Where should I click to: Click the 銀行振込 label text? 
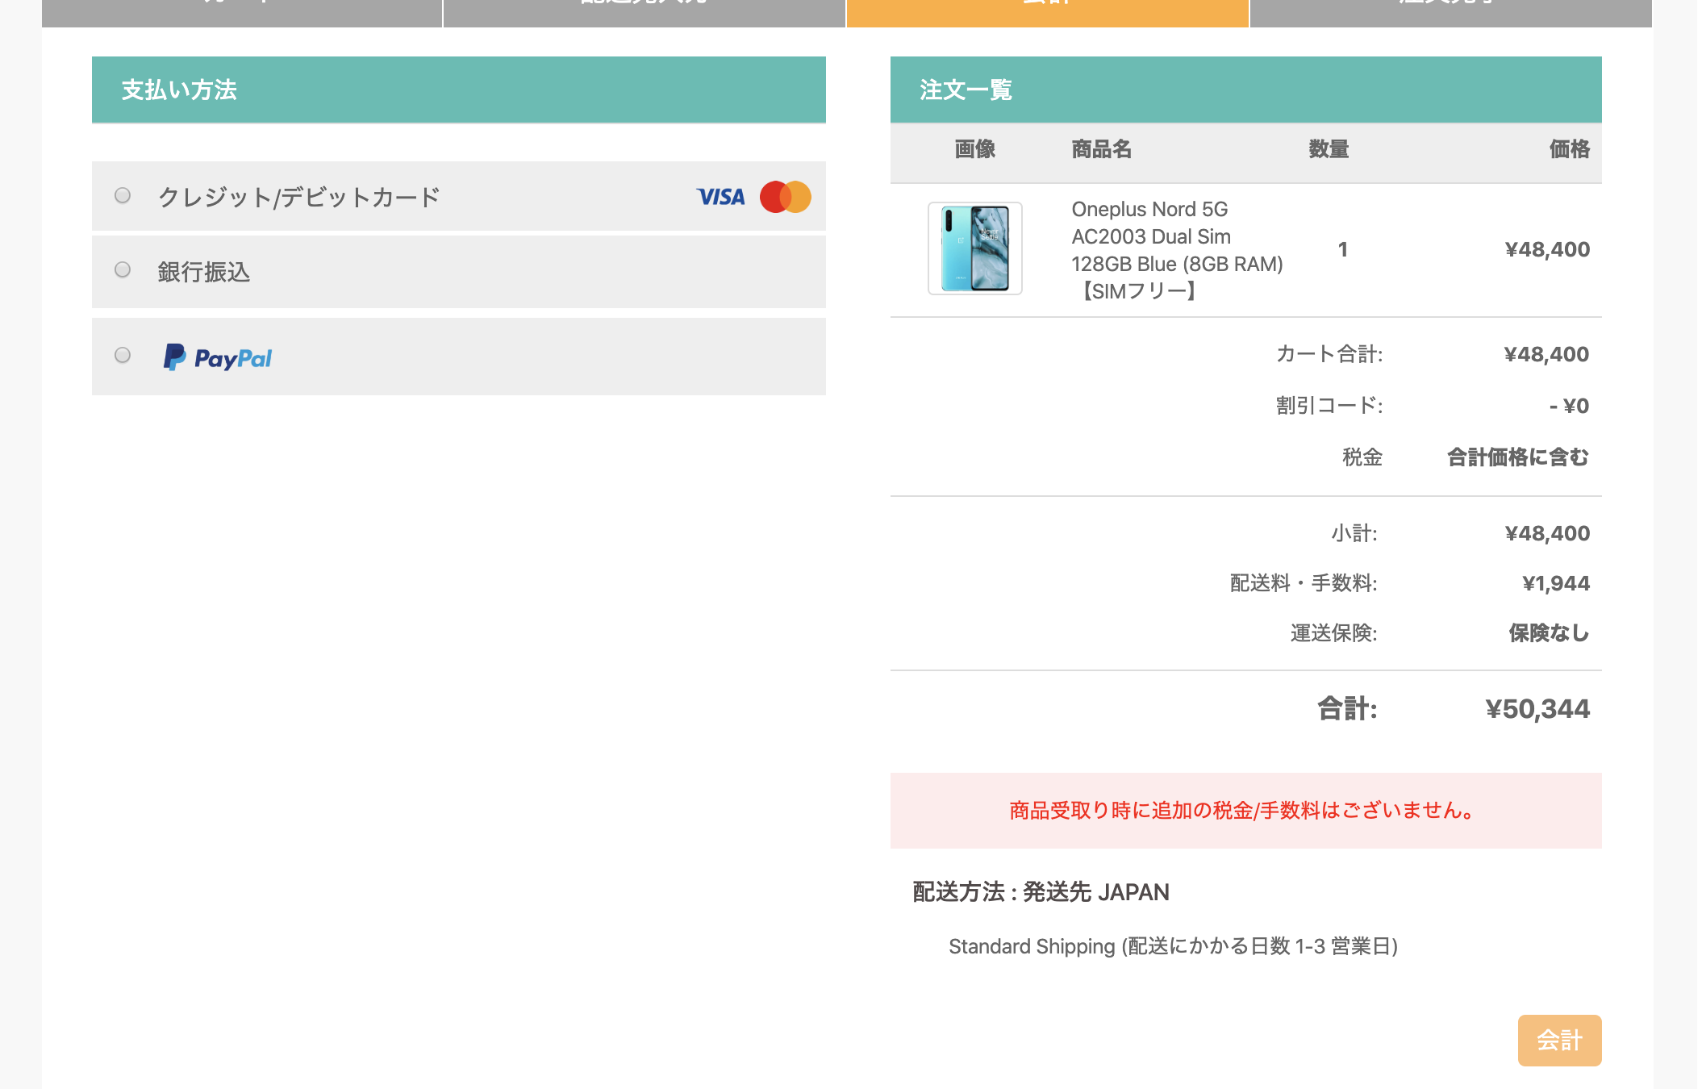[204, 272]
